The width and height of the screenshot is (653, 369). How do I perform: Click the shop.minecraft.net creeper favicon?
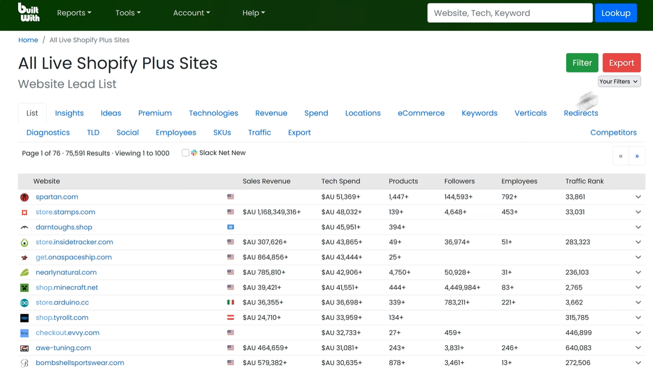(x=24, y=288)
